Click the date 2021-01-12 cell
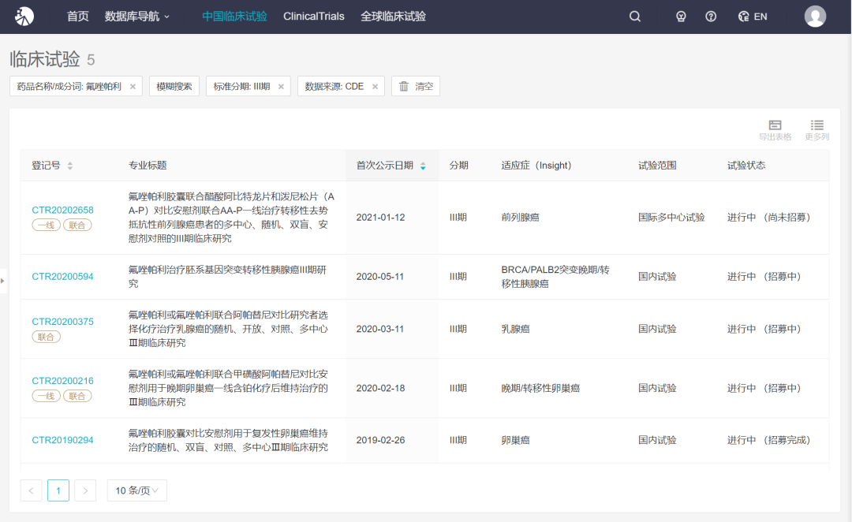852x522 pixels. (x=380, y=218)
